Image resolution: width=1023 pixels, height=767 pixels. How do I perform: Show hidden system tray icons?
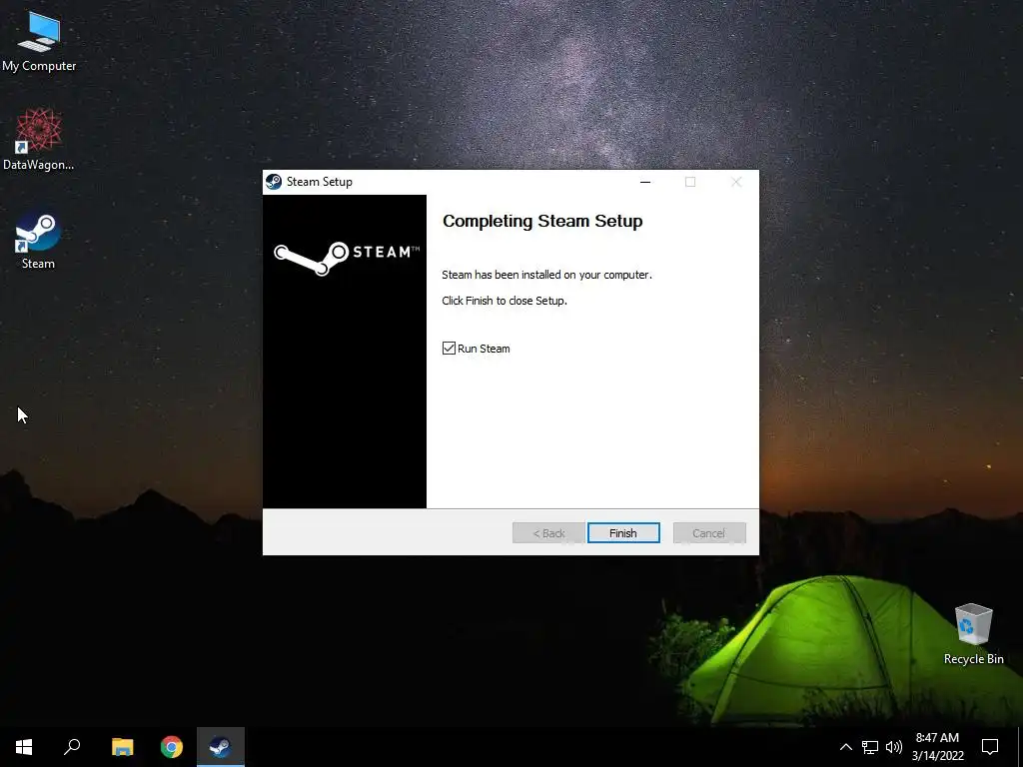point(845,747)
